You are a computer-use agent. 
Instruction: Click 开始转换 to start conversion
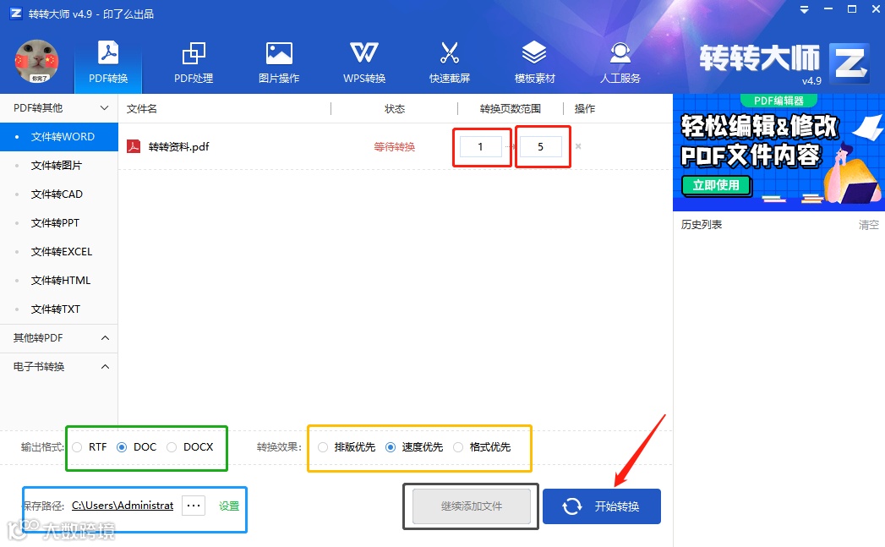coord(602,506)
